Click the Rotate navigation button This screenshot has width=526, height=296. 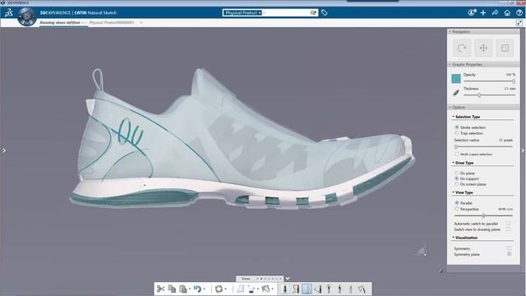(462, 48)
